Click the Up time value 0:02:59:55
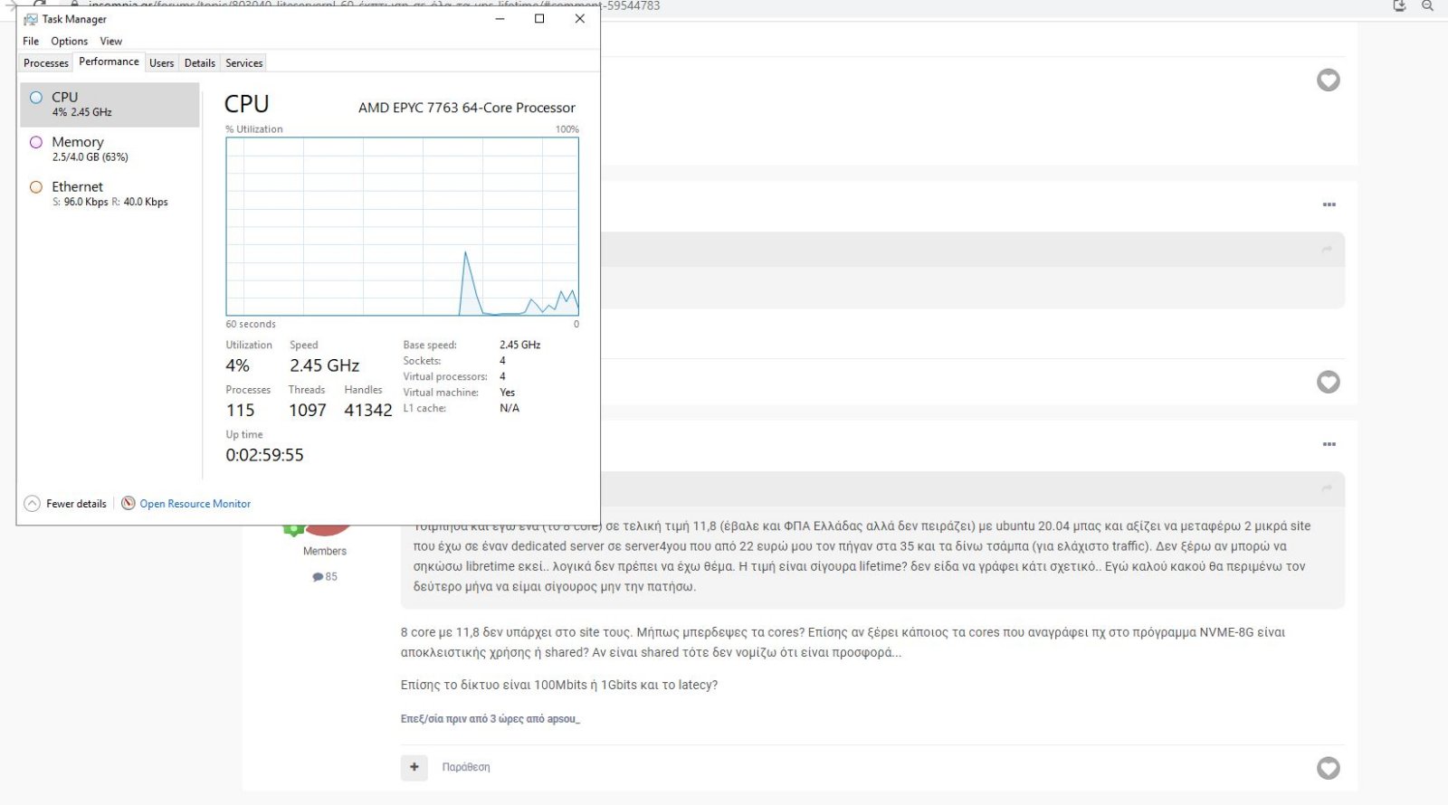Image resolution: width=1448 pixels, height=805 pixels. tap(265, 455)
